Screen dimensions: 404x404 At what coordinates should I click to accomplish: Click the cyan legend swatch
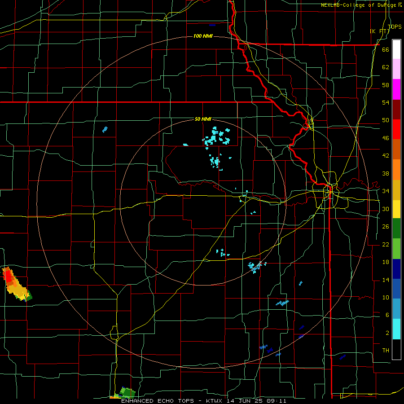(396, 329)
